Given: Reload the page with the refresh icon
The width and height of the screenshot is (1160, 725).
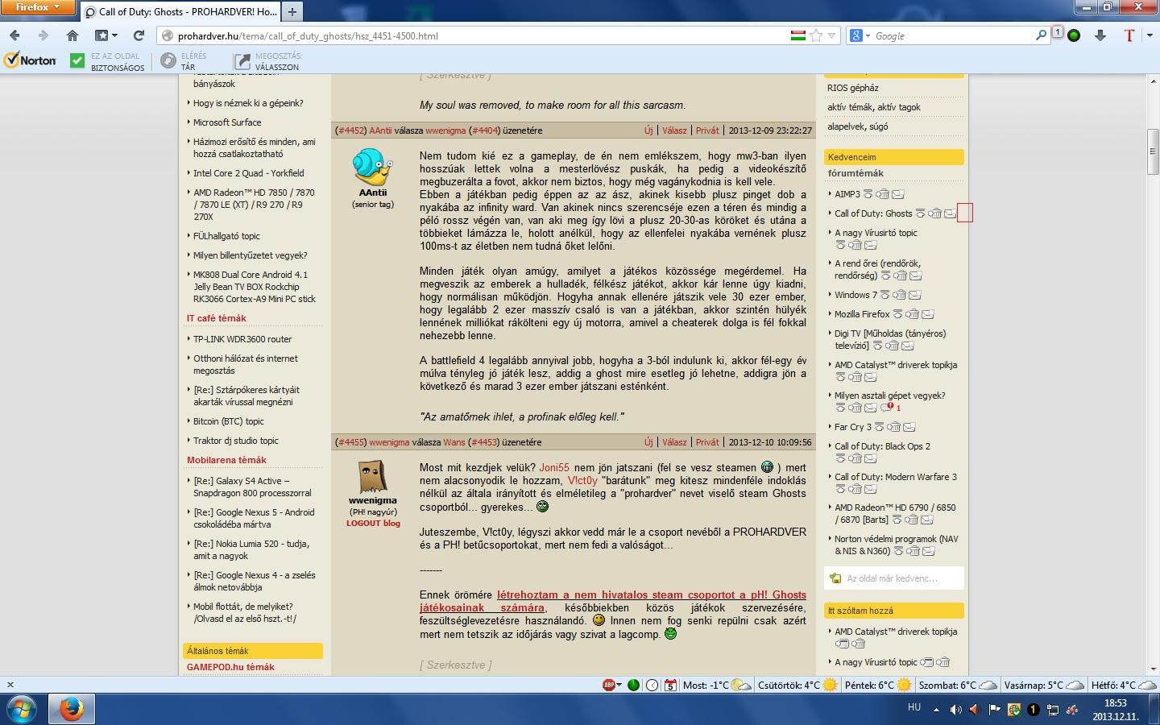Looking at the screenshot, I should point(139,35).
